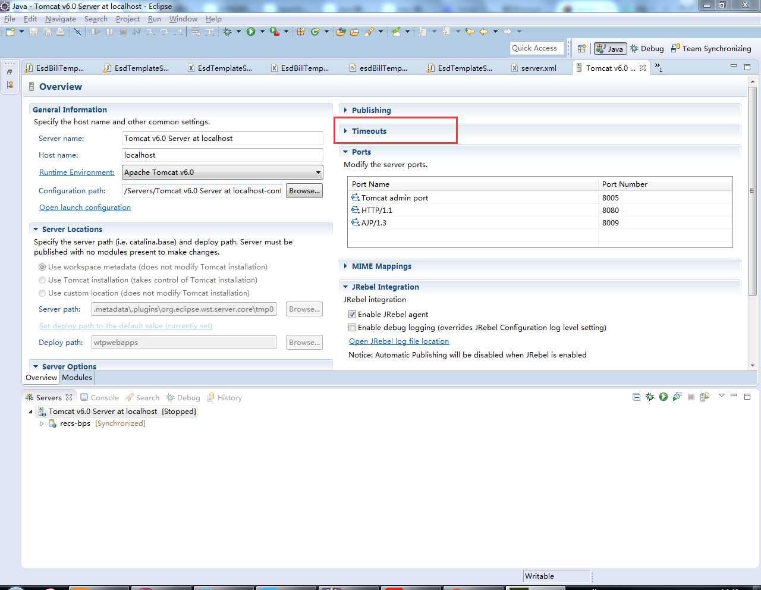Click the Search flashlight toolbar icon

click(369, 32)
